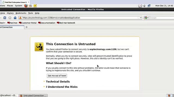Click the heading What Should I Do?
This screenshot has width=174, height=97.
tap(59, 63)
